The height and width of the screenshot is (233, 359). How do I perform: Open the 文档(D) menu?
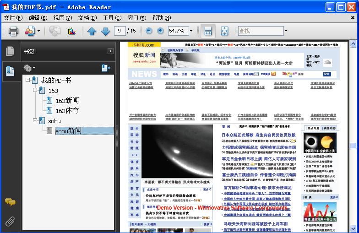click(x=87, y=18)
